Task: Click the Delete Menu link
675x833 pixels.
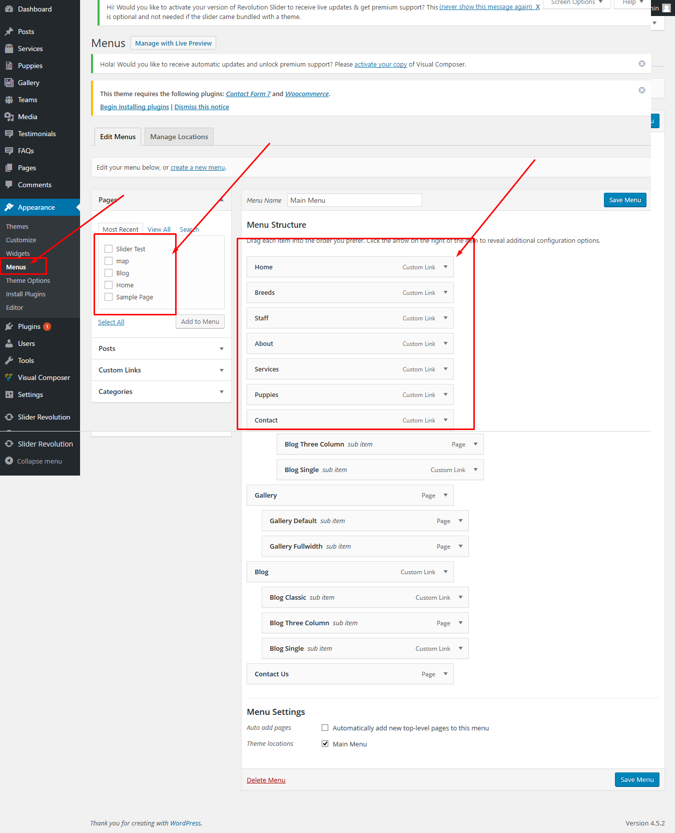Action: [x=266, y=780]
